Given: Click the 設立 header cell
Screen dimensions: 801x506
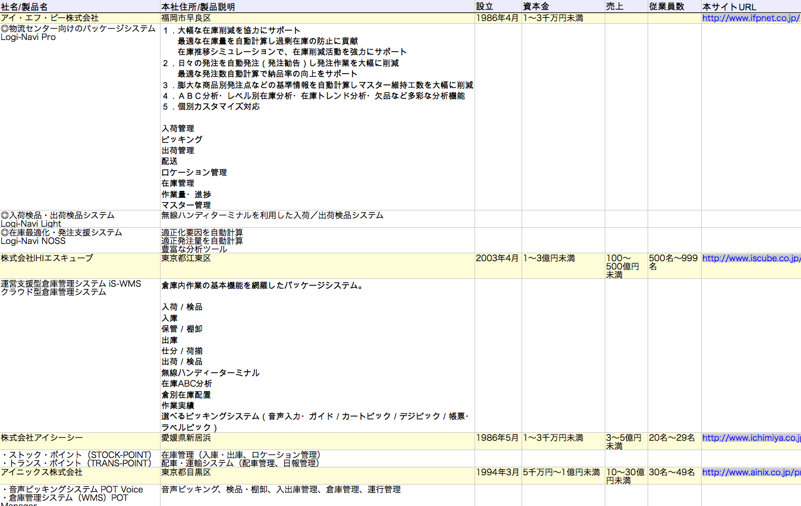Looking at the screenshot, I should 498,7.
